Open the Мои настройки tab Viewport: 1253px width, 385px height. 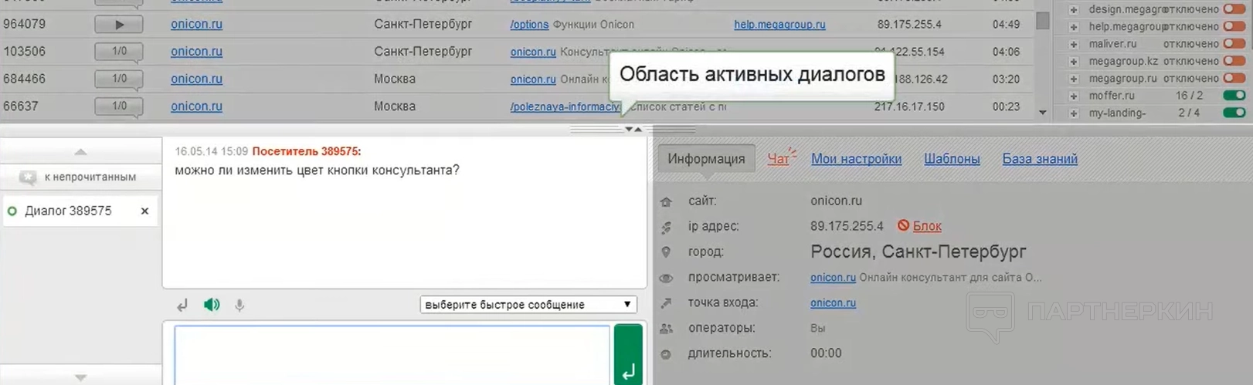tap(856, 159)
